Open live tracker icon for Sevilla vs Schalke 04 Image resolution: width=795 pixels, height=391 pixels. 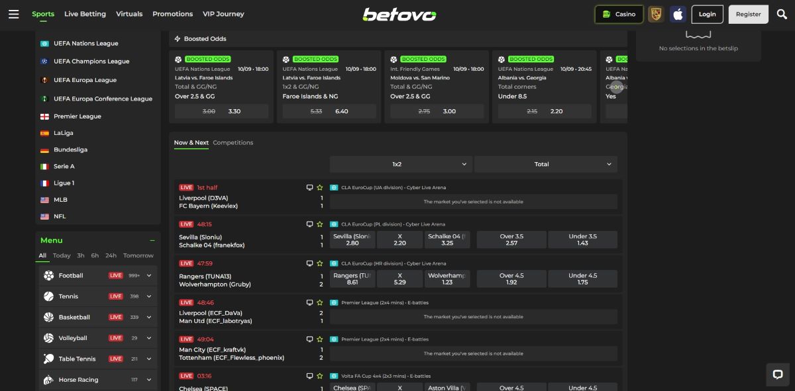point(309,224)
